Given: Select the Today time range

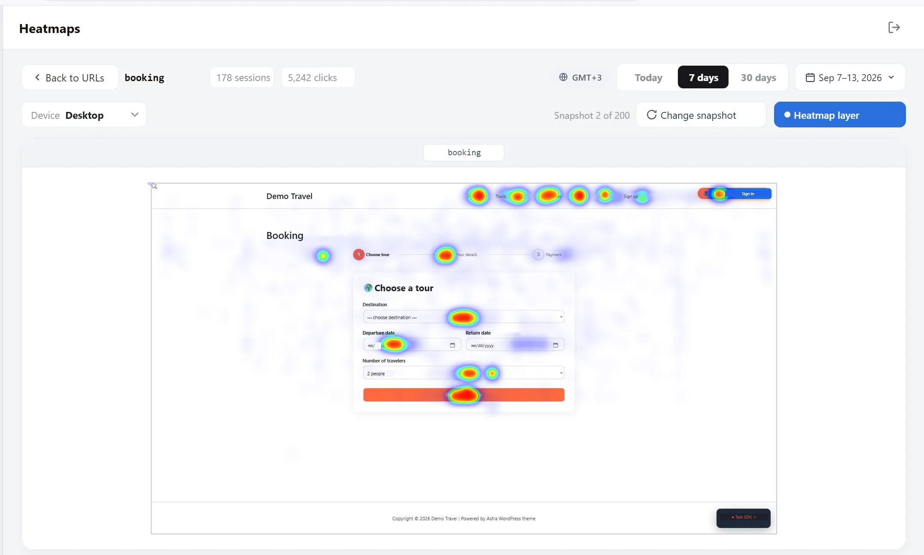Looking at the screenshot, I should coord(649,78).
